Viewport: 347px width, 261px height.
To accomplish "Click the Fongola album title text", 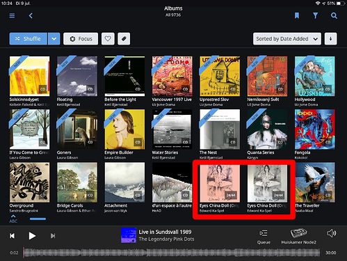I will point(302,152).
